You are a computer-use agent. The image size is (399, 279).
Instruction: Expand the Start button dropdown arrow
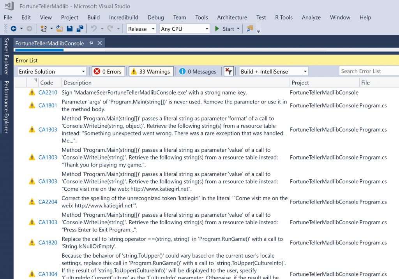point(238,29)
